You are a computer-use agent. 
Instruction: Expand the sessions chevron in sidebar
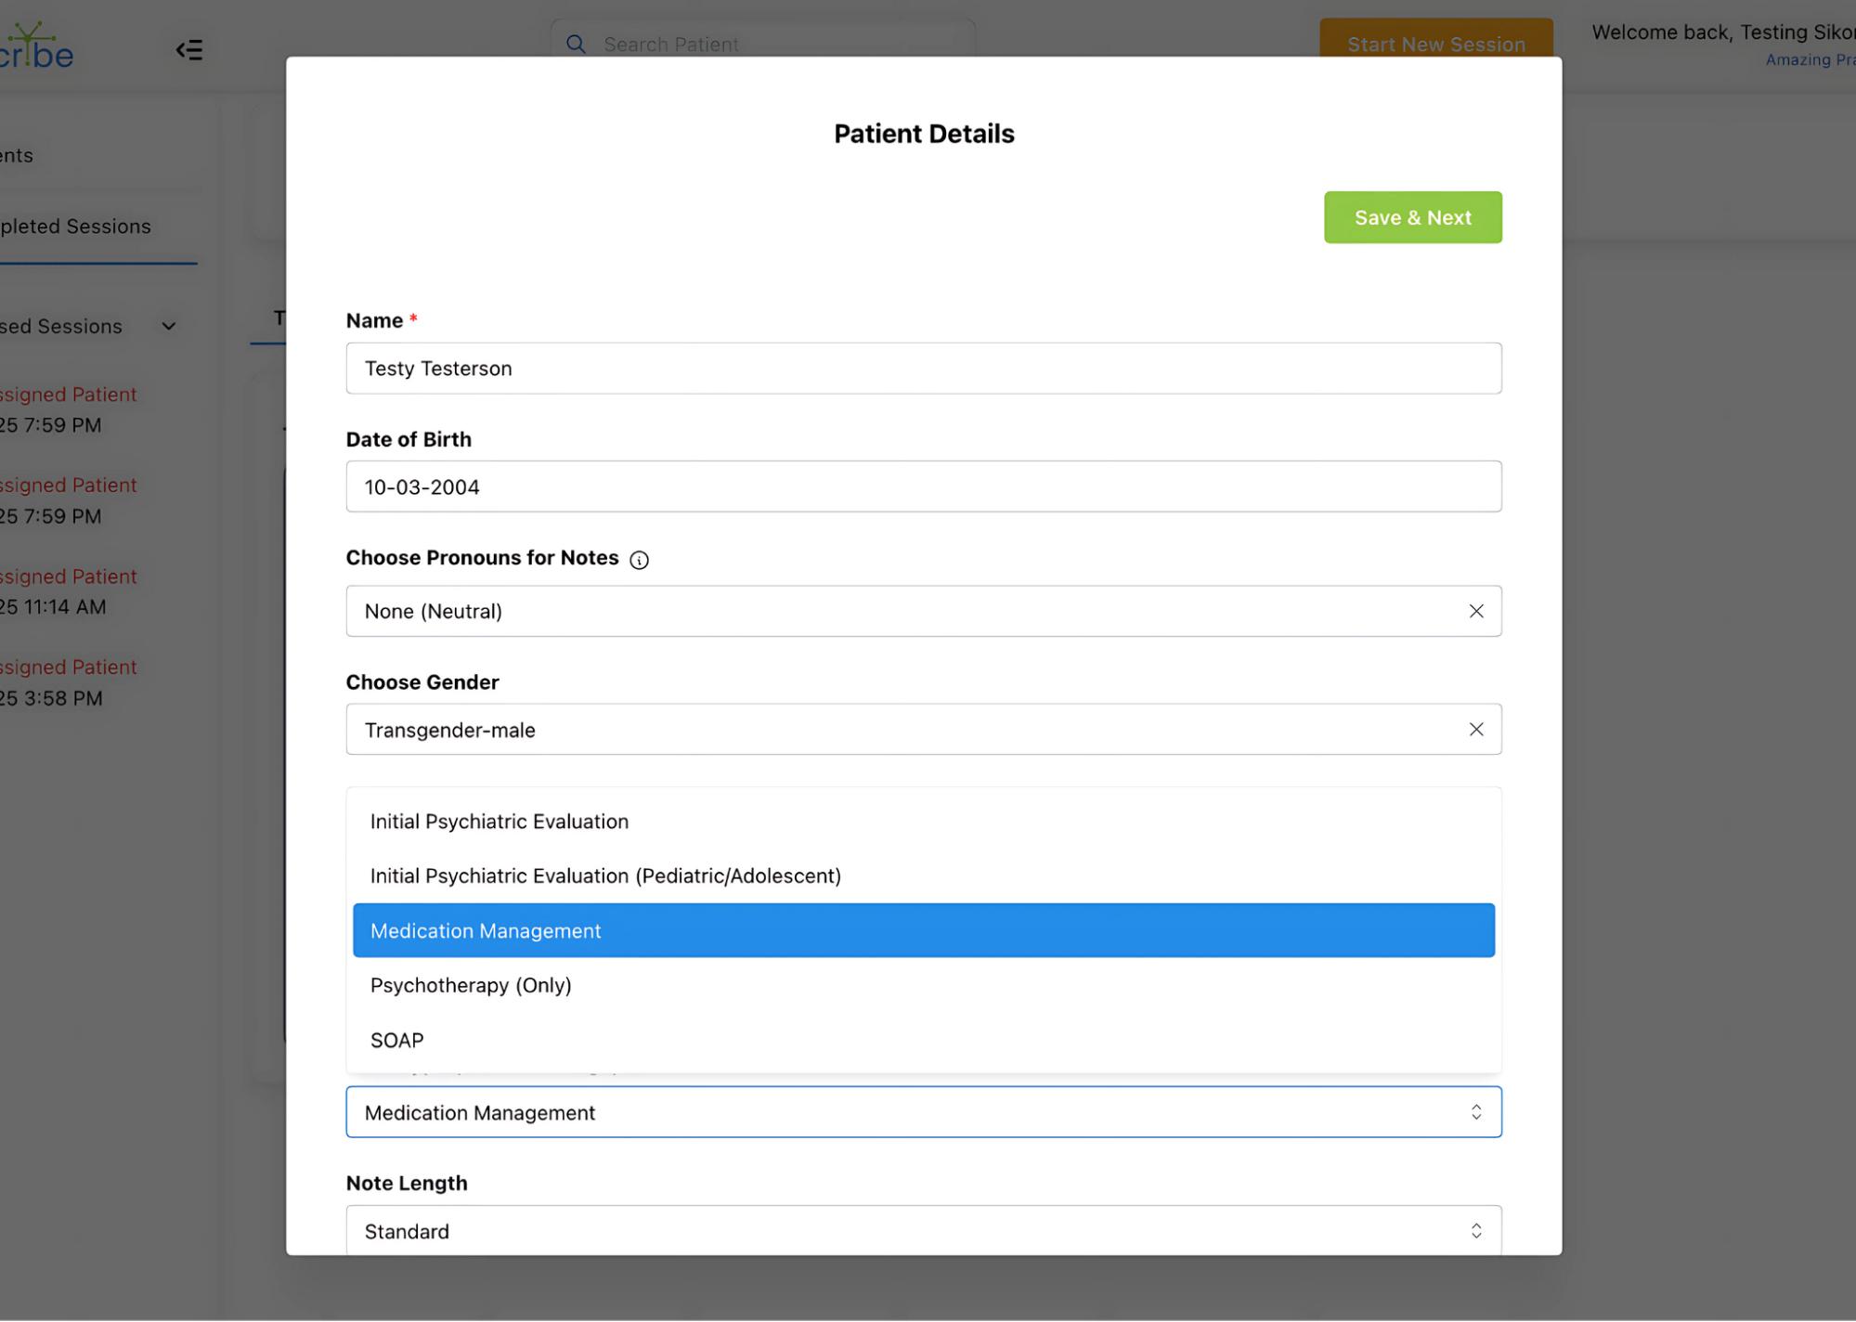coord(168,327)
